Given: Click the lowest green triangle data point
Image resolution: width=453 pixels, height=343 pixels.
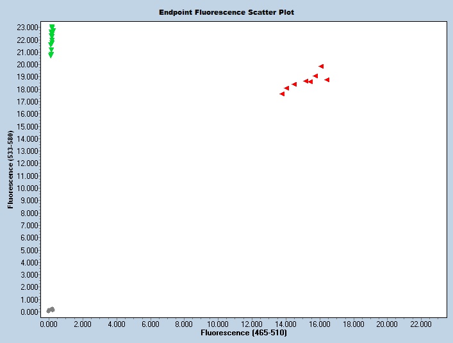Looking at the screenshot, I should [51, 56].
